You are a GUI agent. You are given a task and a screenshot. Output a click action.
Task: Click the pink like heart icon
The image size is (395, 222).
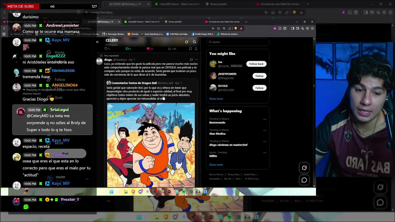click(148, 49)
